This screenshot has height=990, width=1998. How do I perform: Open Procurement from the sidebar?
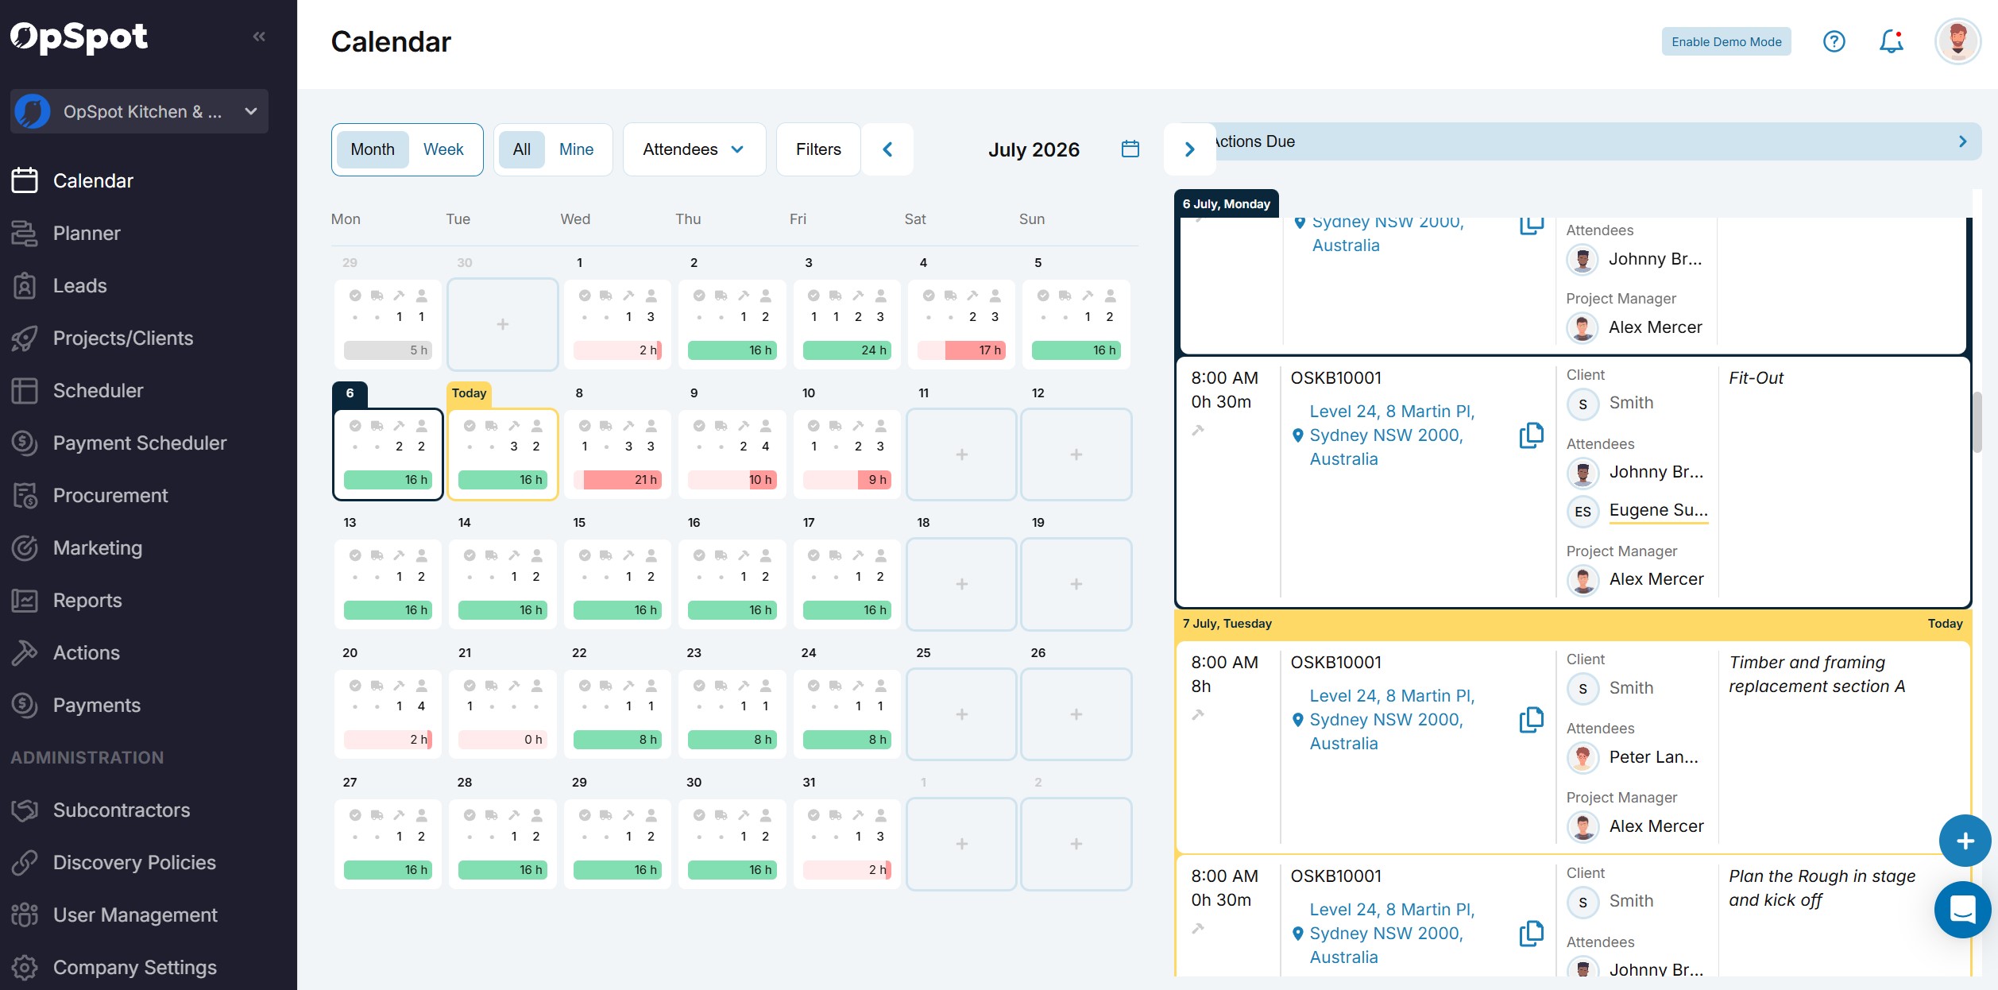click(110, 495)
